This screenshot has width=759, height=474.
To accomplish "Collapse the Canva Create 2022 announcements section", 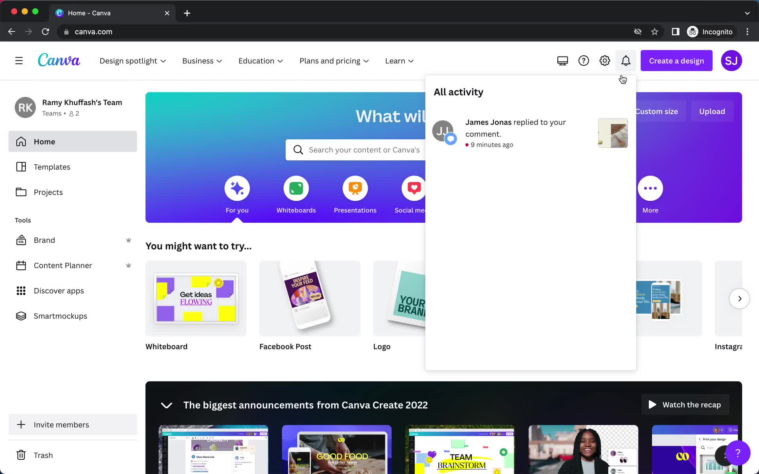I will click(166, 405).
